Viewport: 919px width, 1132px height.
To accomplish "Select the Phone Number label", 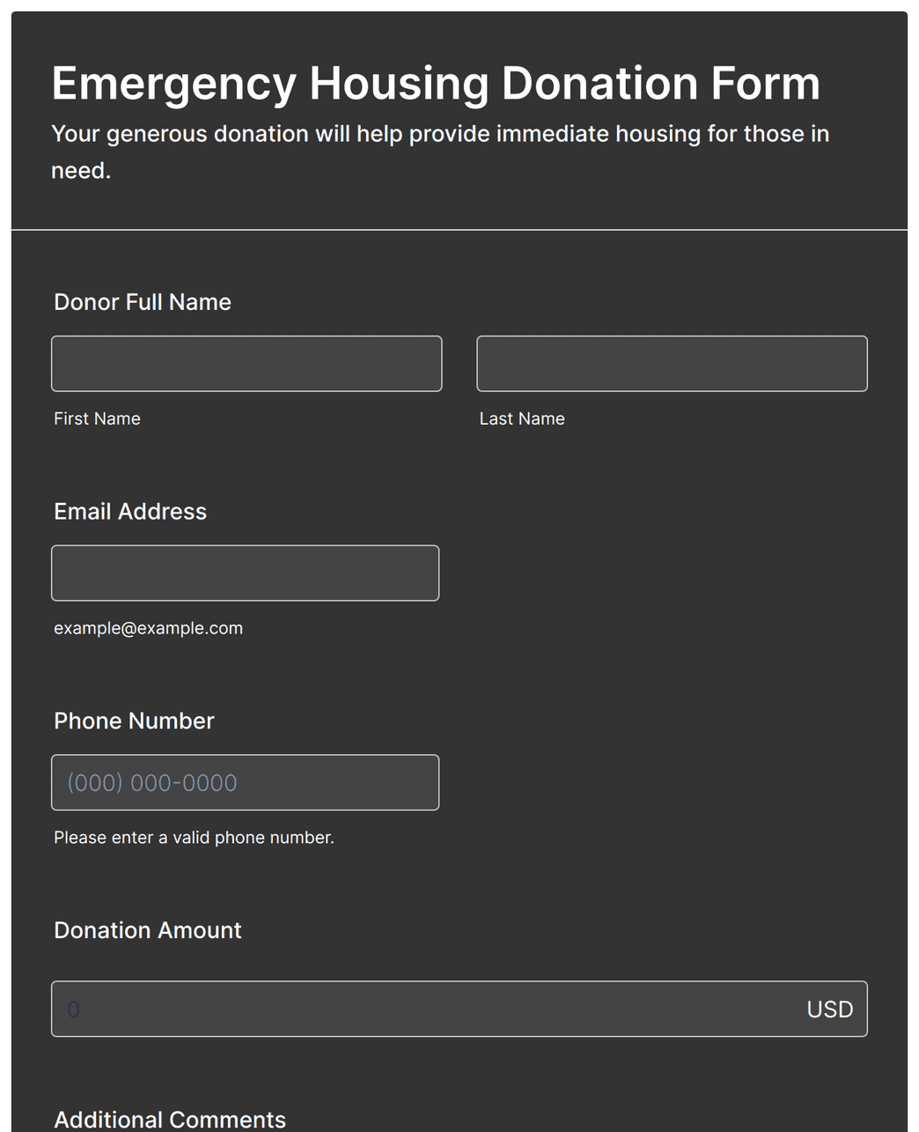I will pyautogui.click(x=134, y=721).
